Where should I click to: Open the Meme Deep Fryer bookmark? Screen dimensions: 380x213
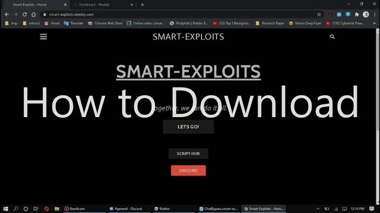tap(305, 24)
